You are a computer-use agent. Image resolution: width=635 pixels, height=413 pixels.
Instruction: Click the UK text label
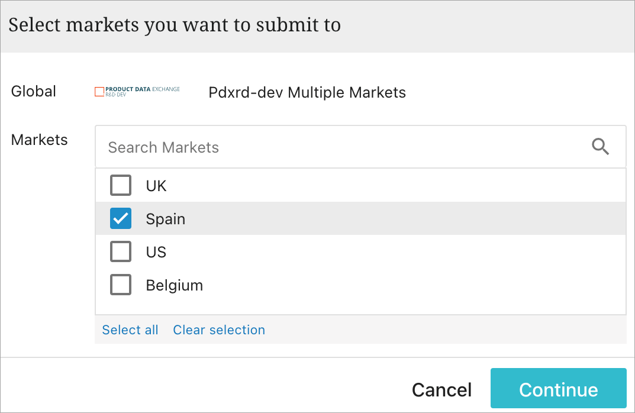point(156,186)
